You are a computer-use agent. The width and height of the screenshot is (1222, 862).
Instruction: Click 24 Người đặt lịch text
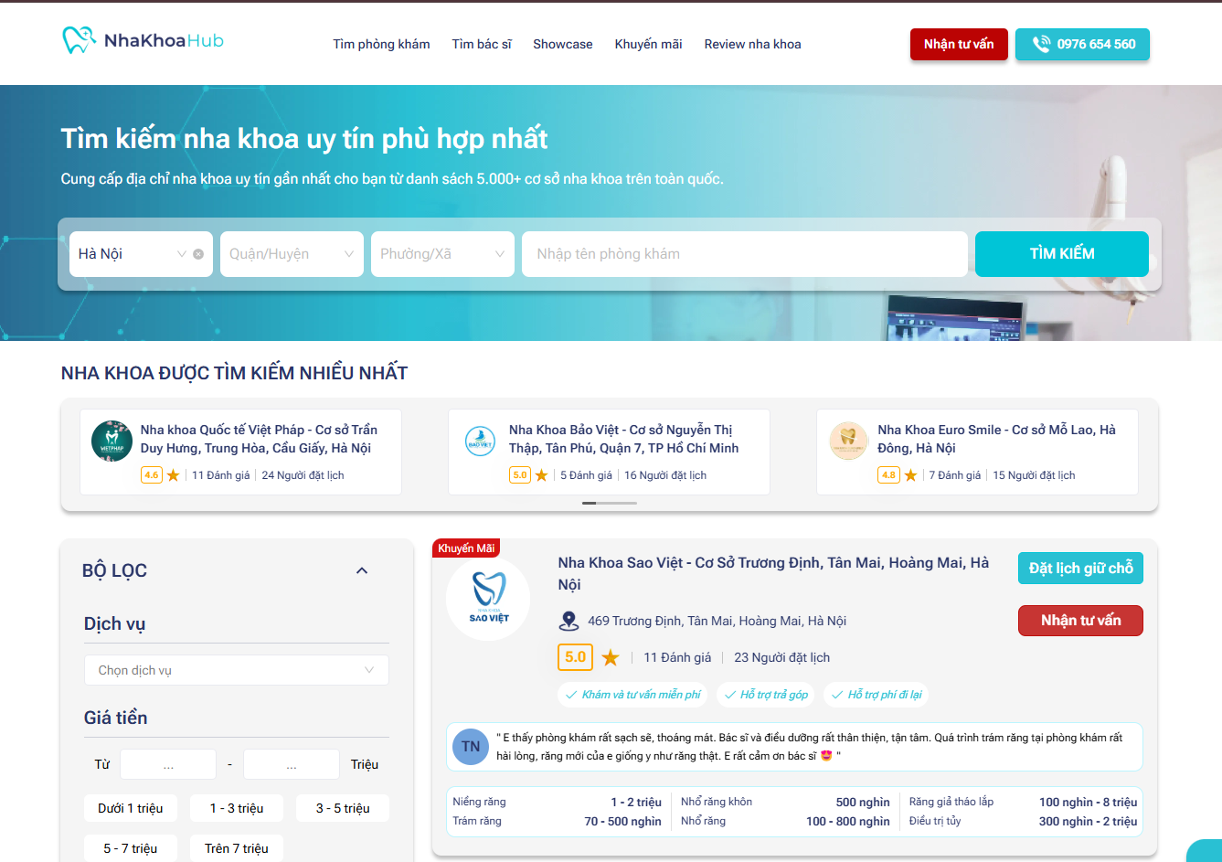pos(303,475)
